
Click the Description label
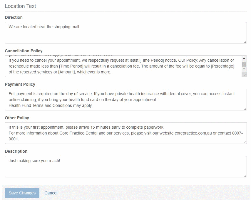[16, 151]
